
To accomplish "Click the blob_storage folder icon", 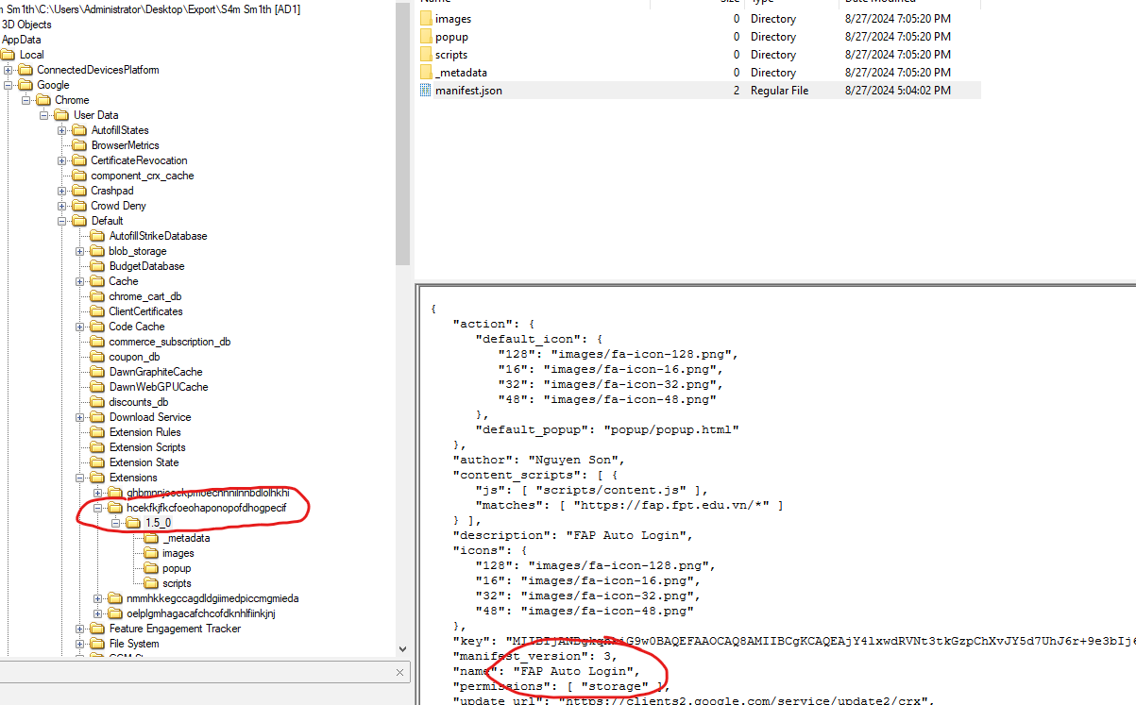I will 98,251.
